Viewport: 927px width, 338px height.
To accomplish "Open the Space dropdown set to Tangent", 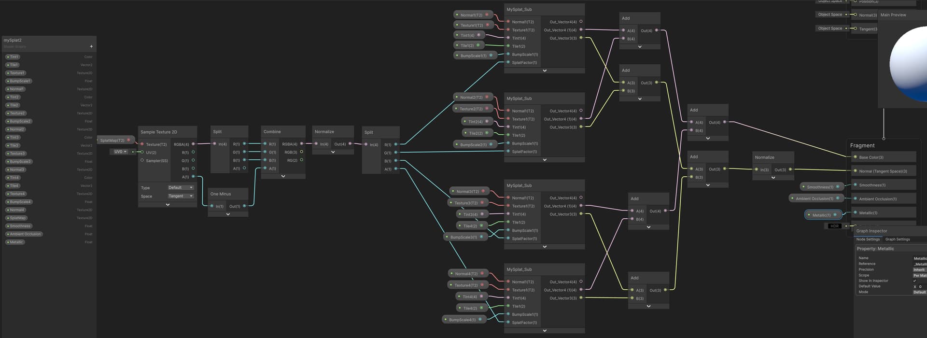I will 181,196.
